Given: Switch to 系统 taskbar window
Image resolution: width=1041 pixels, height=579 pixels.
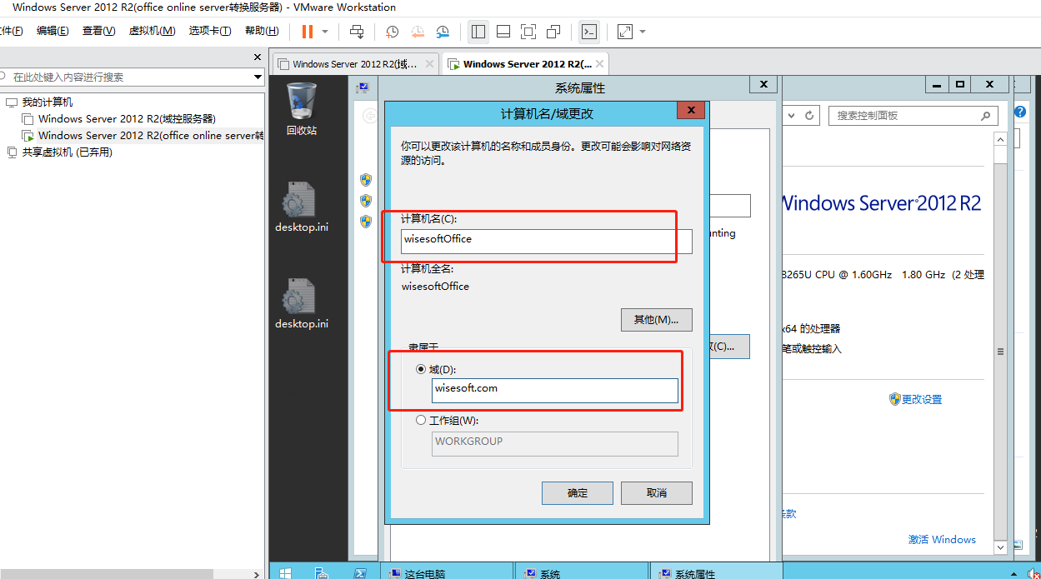Looking at the screenshot, I should 581,572.
